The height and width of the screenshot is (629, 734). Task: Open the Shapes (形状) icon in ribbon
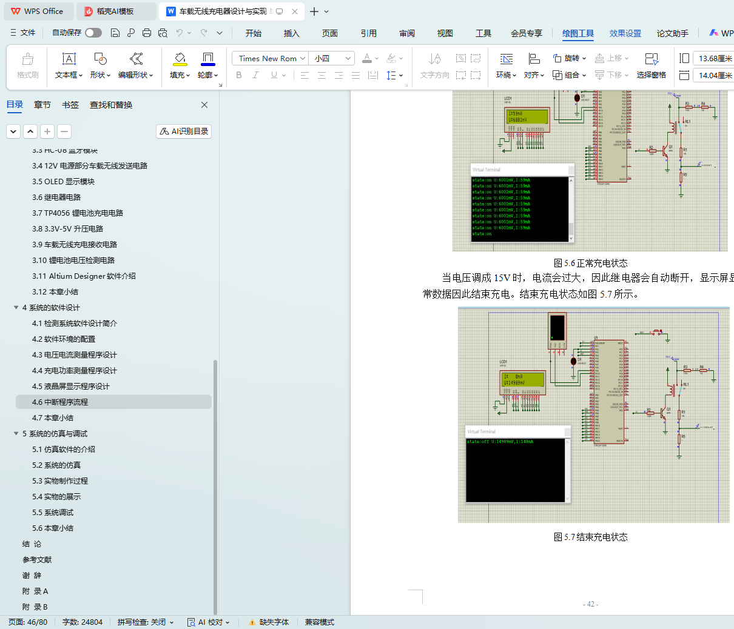[x=100, y=59]
